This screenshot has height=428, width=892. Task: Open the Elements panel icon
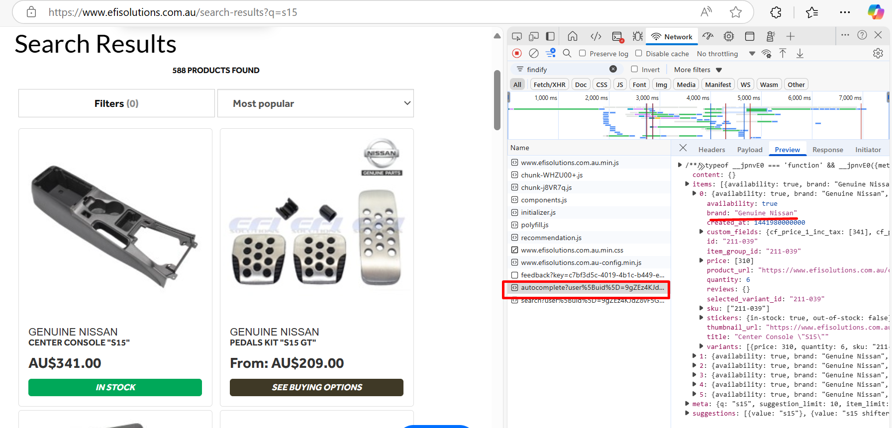(596, 36)
